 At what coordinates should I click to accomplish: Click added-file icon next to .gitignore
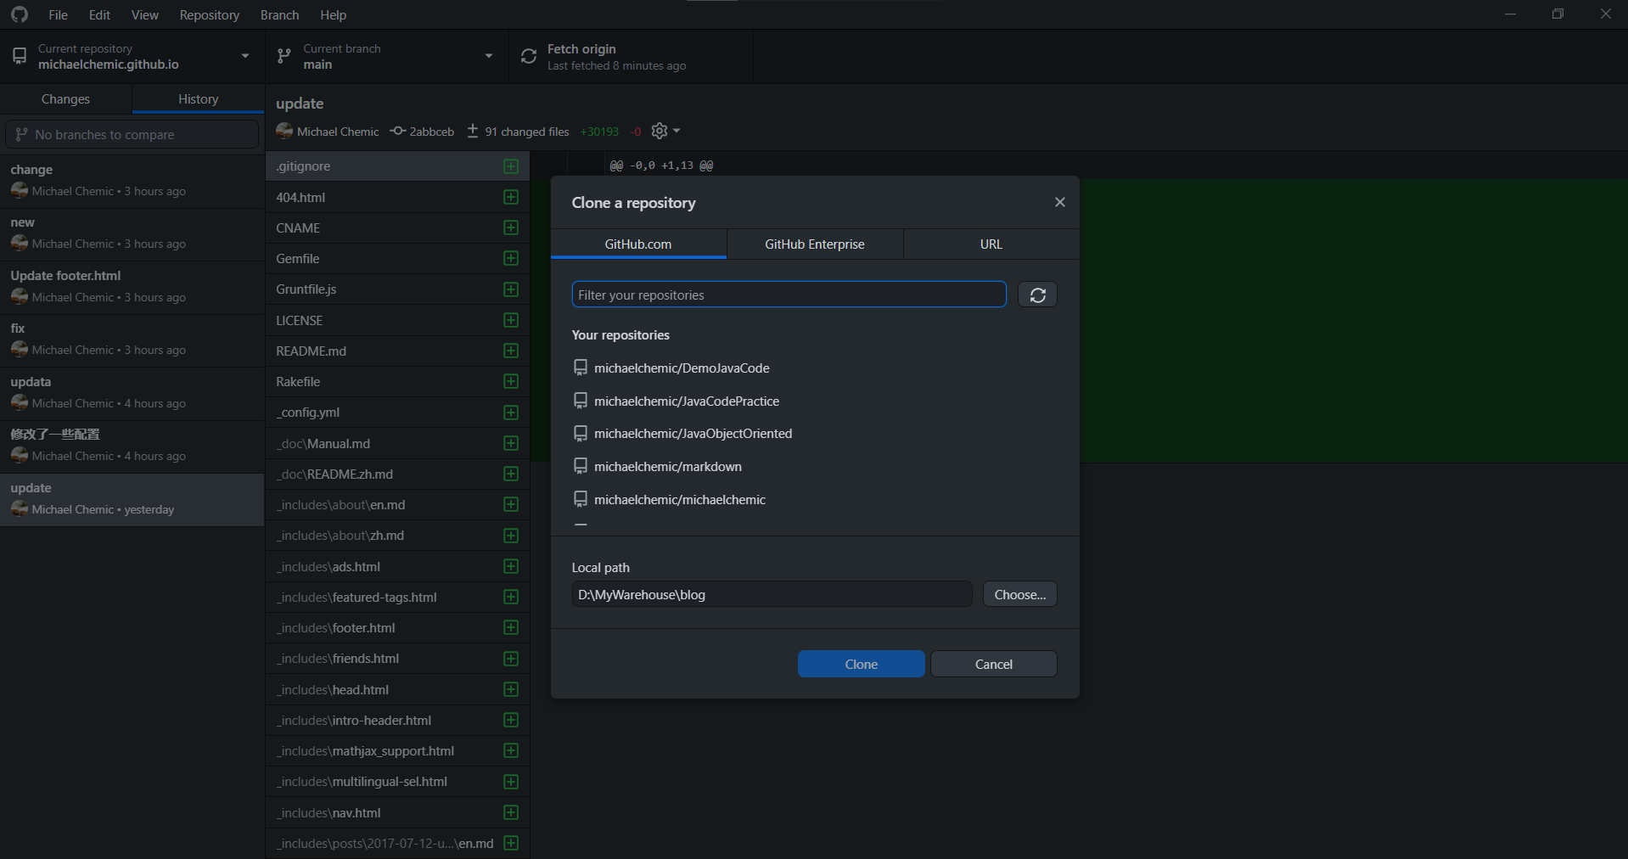511,166
